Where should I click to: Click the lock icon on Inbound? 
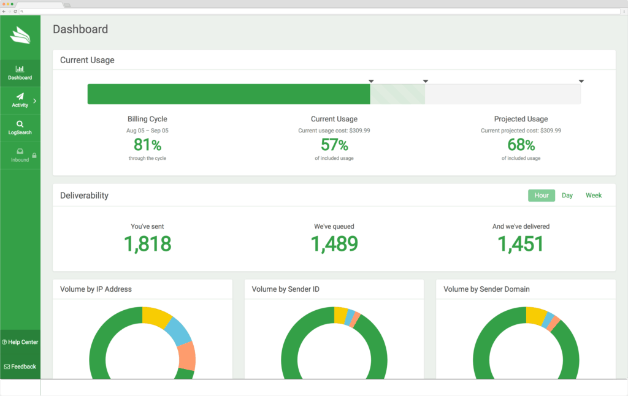click(34, 154)
